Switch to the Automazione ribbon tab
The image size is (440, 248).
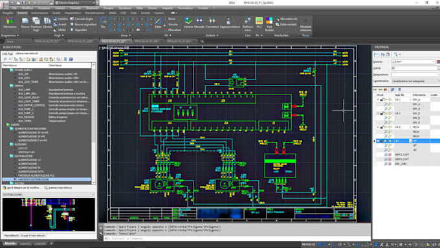(x=39, y=13)
